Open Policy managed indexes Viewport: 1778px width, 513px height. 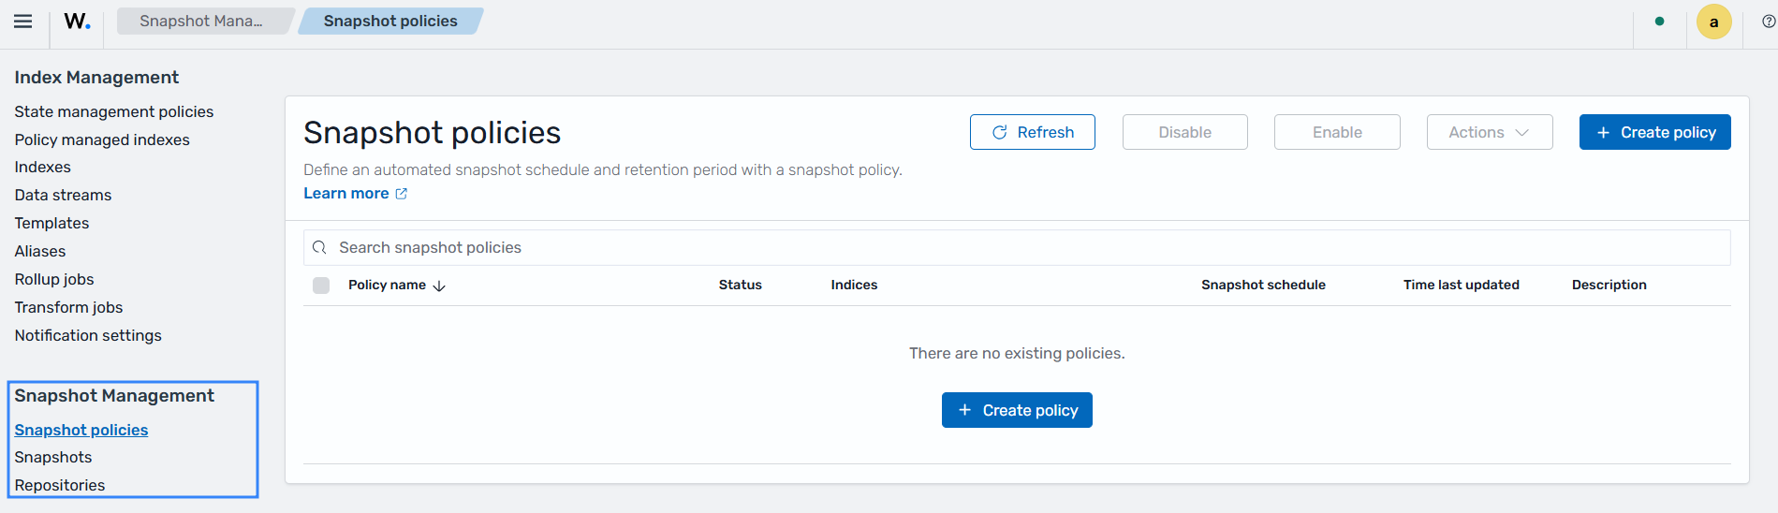tap(102, 139)
